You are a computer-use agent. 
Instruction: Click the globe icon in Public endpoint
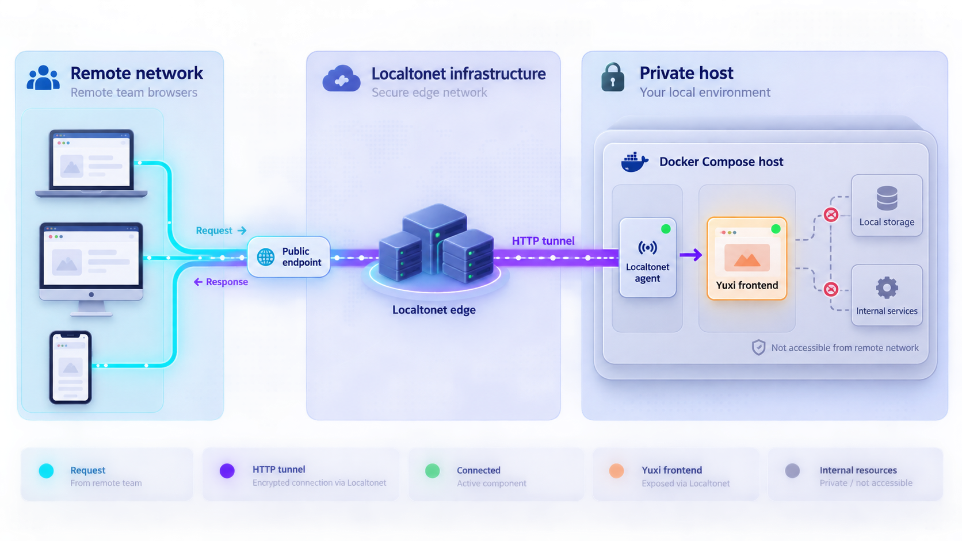tap(266, 257)
